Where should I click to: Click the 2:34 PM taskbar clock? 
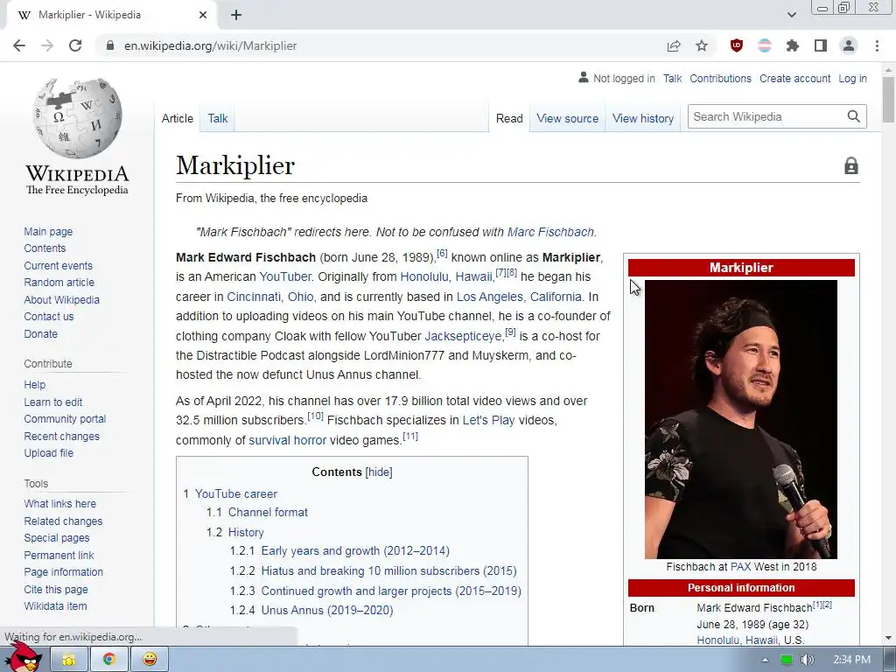[852, 660]
